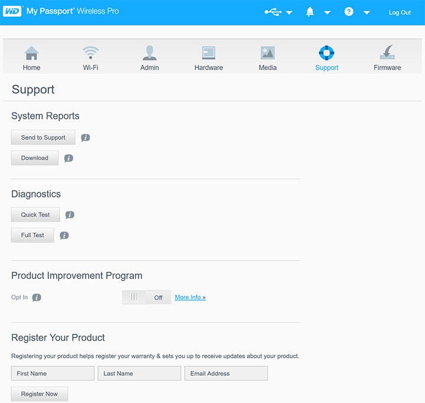Switch to the Firmware tab
Viewport: 425px width, 403px height.
(387, 58)
